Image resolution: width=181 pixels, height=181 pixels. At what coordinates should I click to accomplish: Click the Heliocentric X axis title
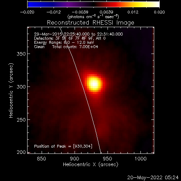(x=90, y=165)
